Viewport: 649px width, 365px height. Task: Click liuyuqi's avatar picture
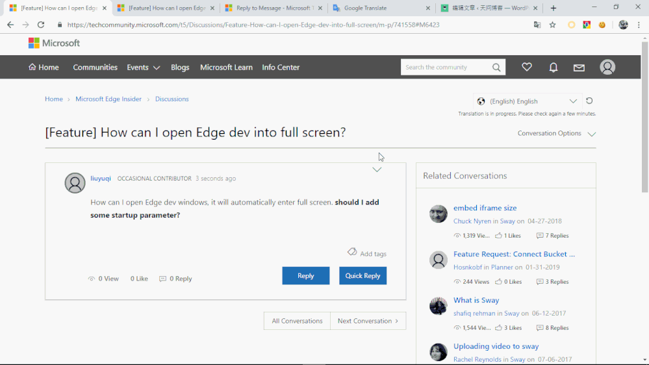[75, 183]
